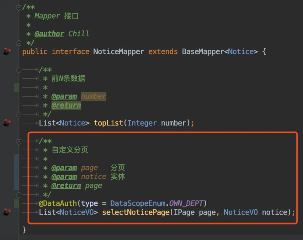303x240 pixels.
Task: Click the NoticeMapper interface name
Action: coord(119,52)
